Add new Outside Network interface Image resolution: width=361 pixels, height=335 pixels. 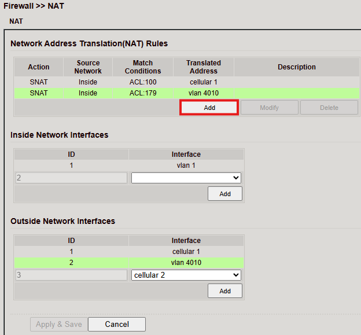tap(224, 291)
